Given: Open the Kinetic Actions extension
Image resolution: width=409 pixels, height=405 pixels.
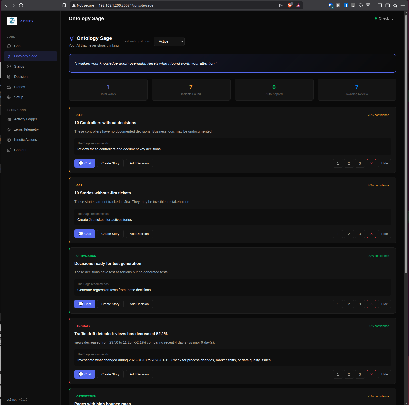Looking at the screenshot, I should click(x=25, y=140).
